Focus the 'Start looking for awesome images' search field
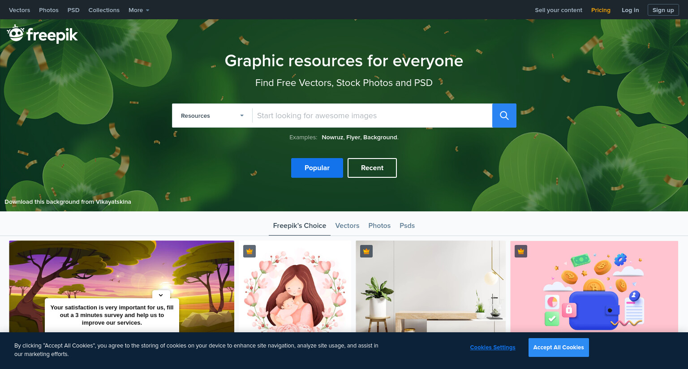 (x=372, y=116)
